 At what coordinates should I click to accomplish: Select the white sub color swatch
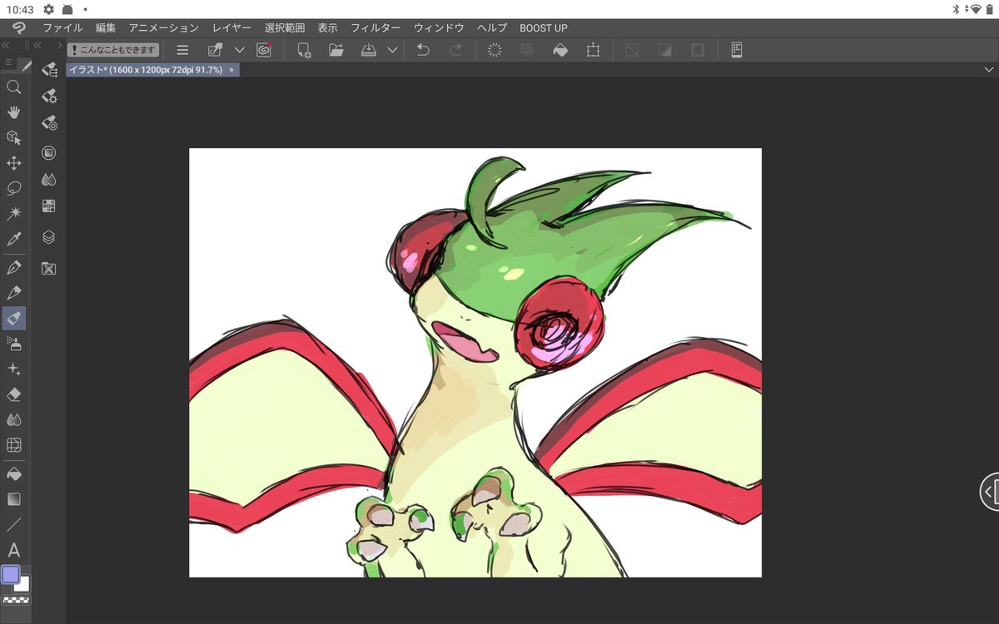click(x=22, y=586)
